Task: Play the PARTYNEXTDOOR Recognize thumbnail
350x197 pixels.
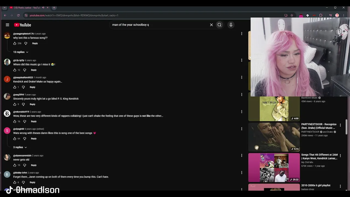Action: coord(274,137)
